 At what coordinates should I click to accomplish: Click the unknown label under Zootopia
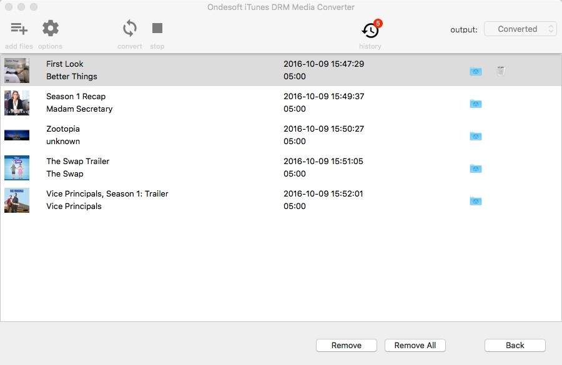63,142
